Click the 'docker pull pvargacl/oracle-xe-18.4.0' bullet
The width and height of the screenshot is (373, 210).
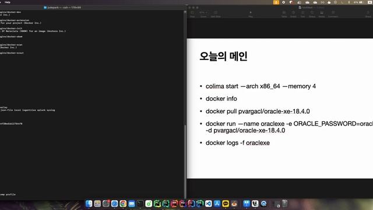(258, 111)
